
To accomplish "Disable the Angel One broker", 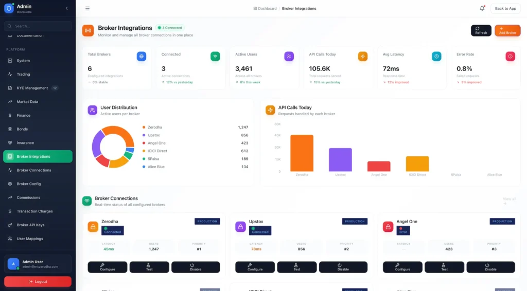I will tap(490, 267).
